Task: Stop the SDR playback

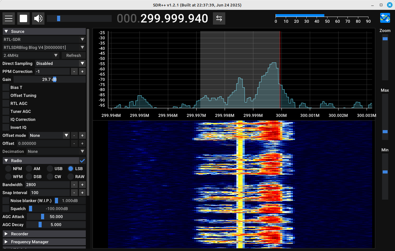Action: tap(23, 18)
